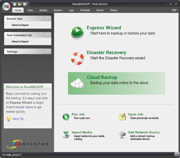This screenshot has width=180, height=158.
Task: Click 'Run a job now.' description text
Action: 82,118
